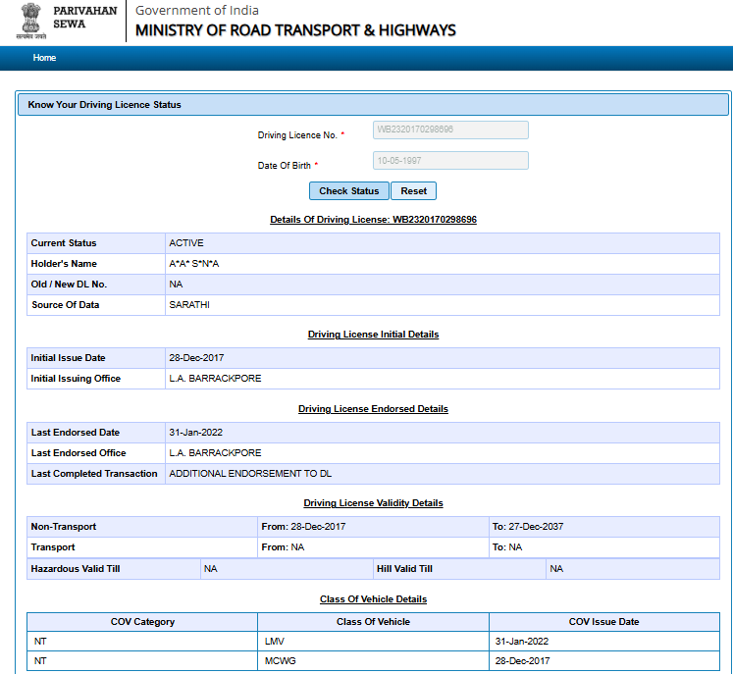This screenshot has height=674, width=733.
Task: Click the holder's name value A*A* S*N*A
Action: 194,264
